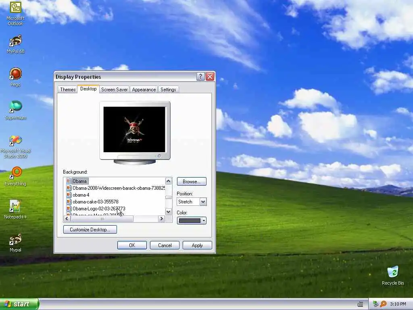Open the Start menu
This screenshot has height=310, width=413.
click(x=19, y=304)
